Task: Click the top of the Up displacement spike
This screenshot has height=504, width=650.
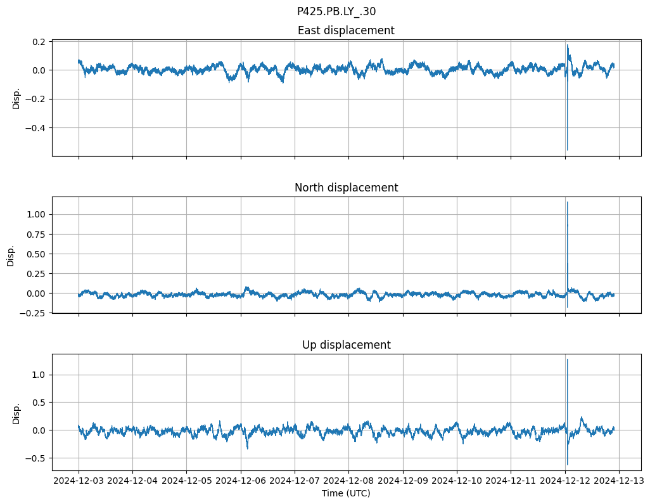Action: (x=567, y=359)
